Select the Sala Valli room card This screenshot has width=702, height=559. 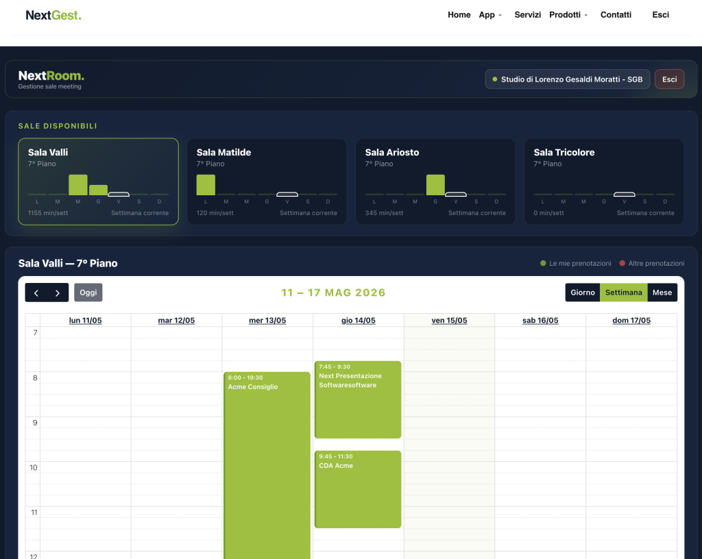click(x=99, y=182)
